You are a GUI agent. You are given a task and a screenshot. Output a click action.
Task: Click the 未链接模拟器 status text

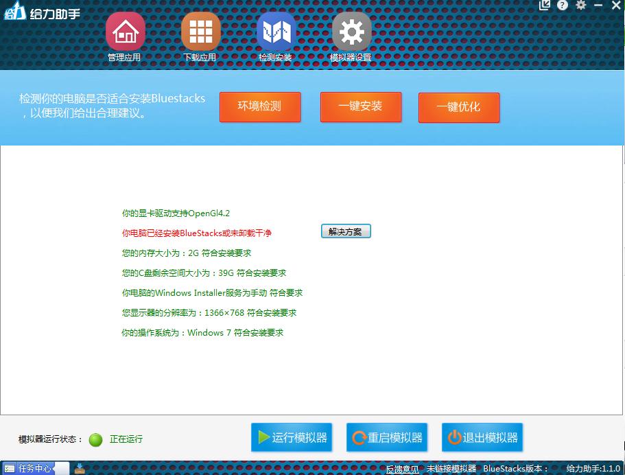coord(451,469)
